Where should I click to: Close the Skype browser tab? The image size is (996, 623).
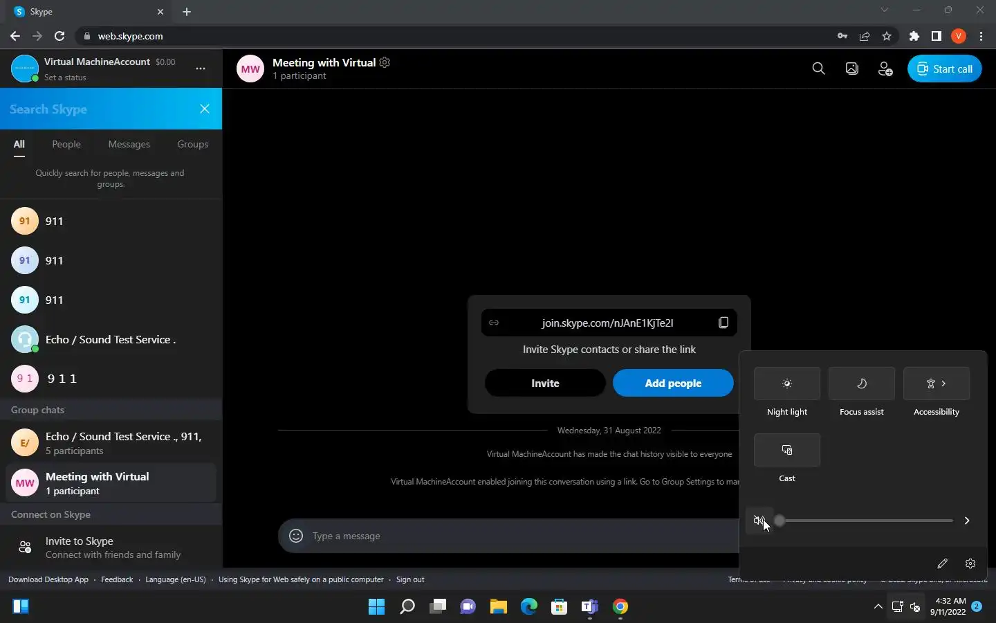coord(160,12)
